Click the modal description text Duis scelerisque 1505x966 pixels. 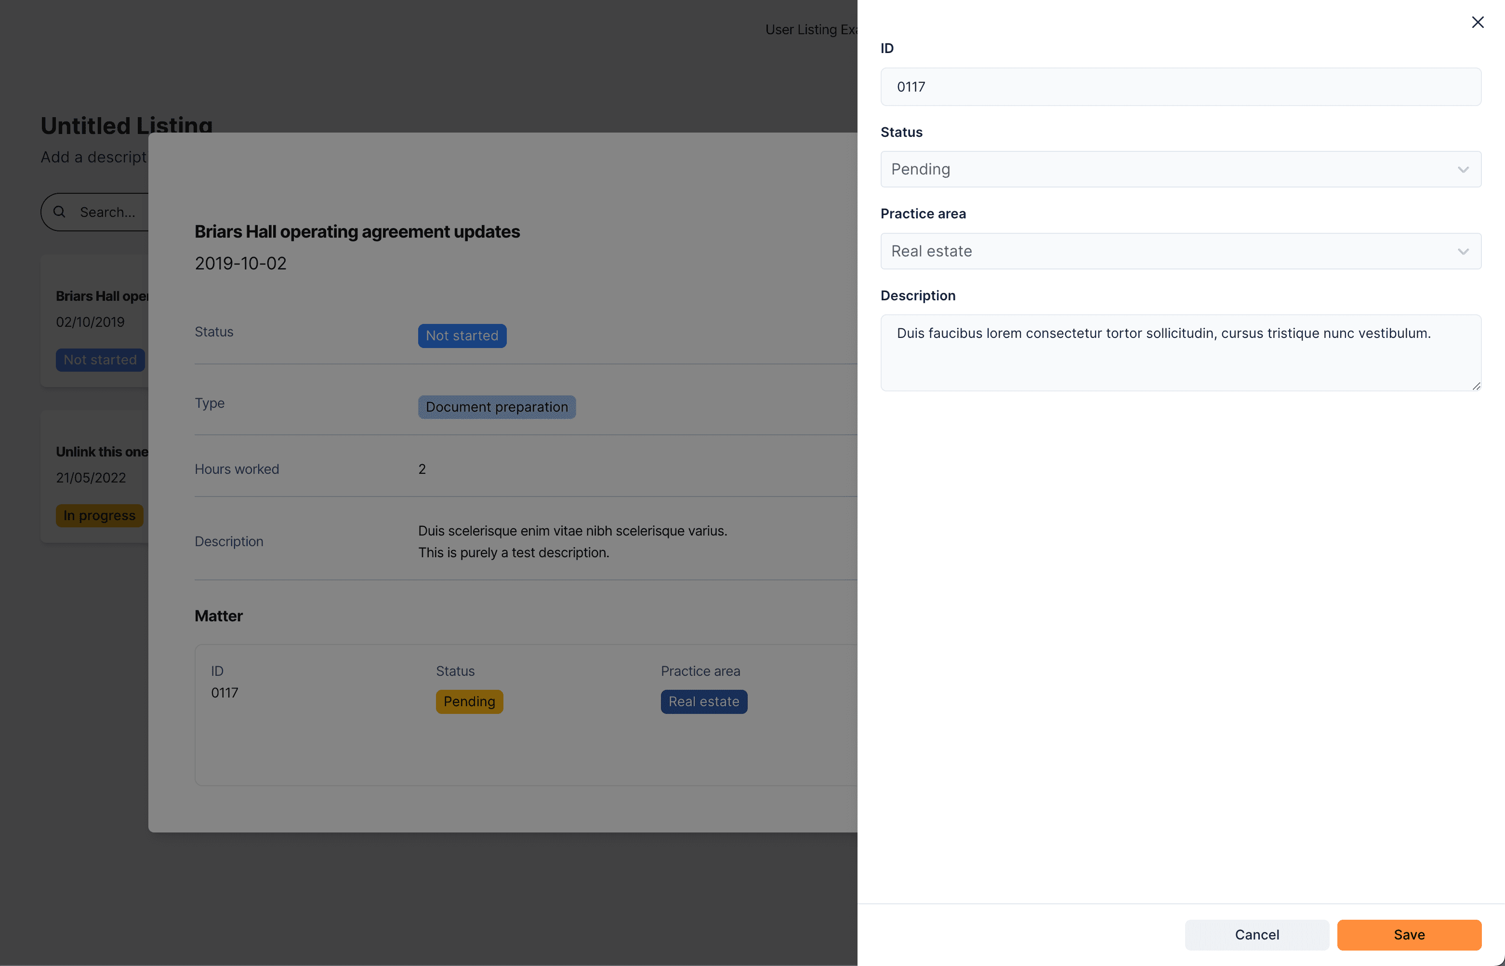tap(572, 541)
